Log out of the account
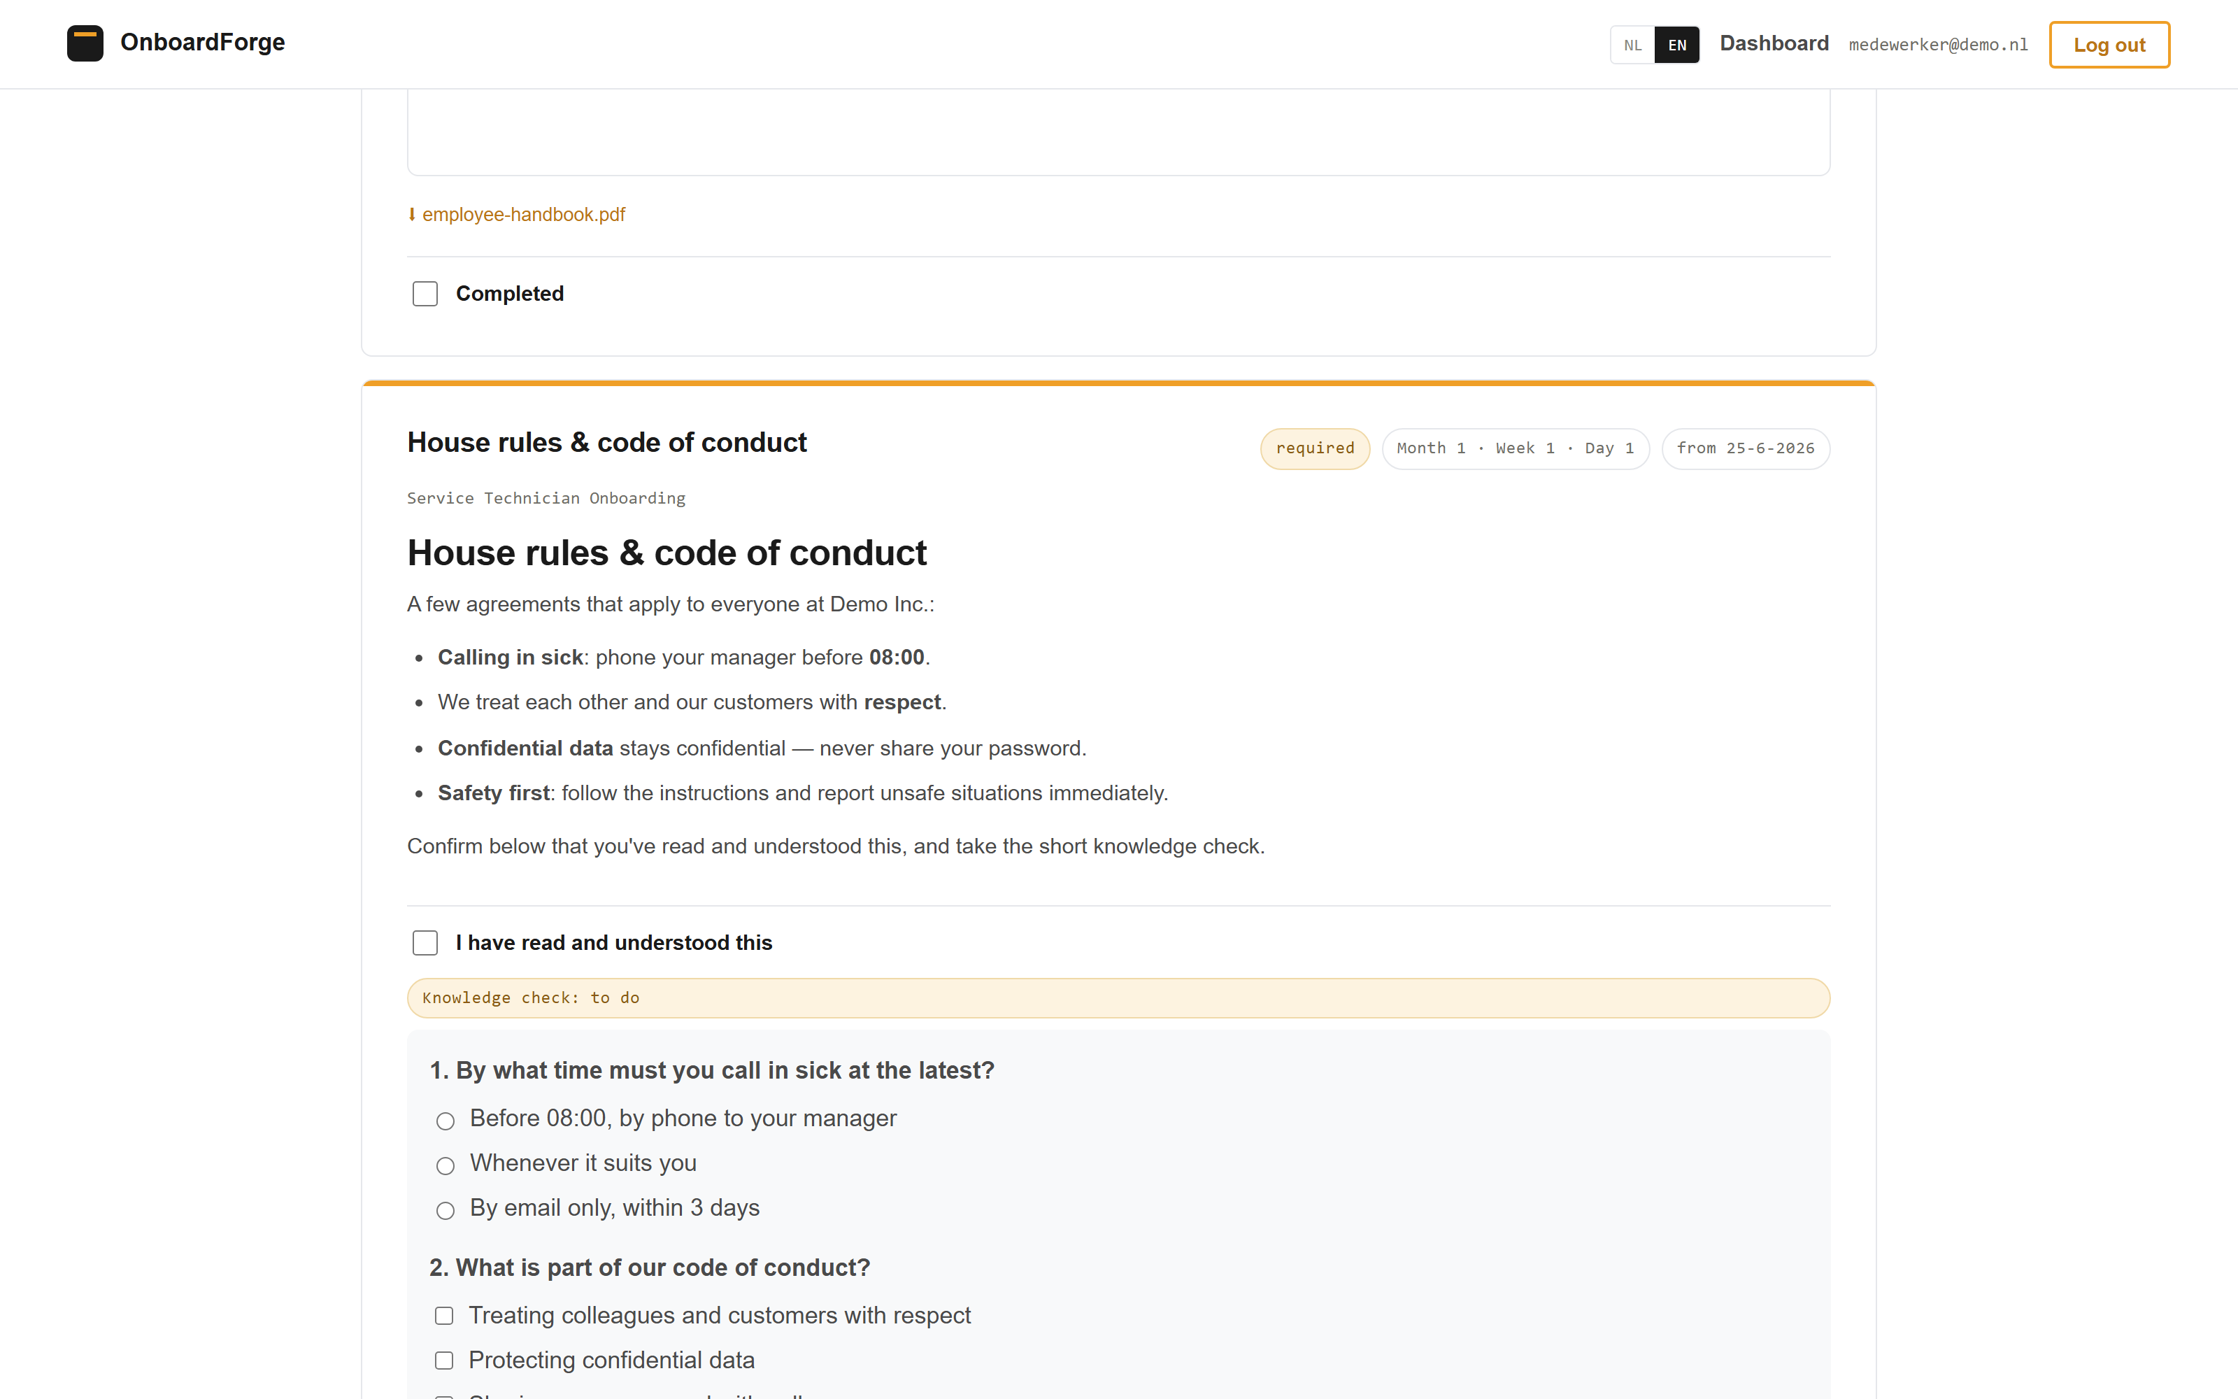The height and width of the screenshot is (1399, 2238). (2109, 44)
